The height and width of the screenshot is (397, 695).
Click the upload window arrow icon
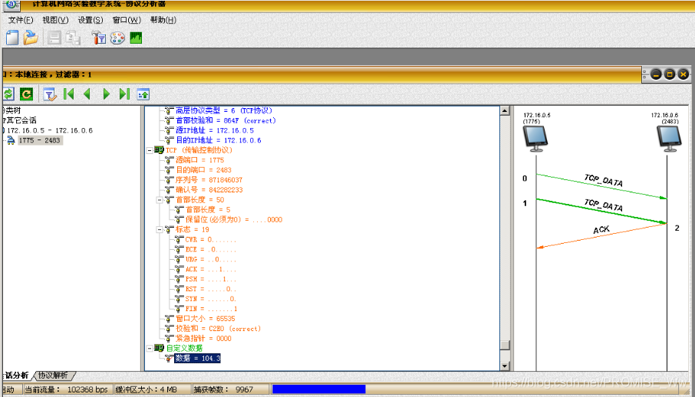[143, 94]
